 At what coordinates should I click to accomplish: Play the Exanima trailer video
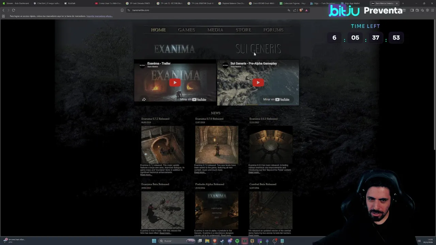click(175, 82)
